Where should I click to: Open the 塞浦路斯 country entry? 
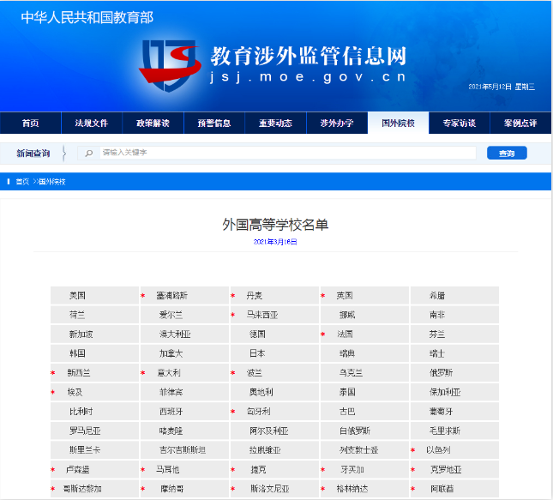[171, 296]
